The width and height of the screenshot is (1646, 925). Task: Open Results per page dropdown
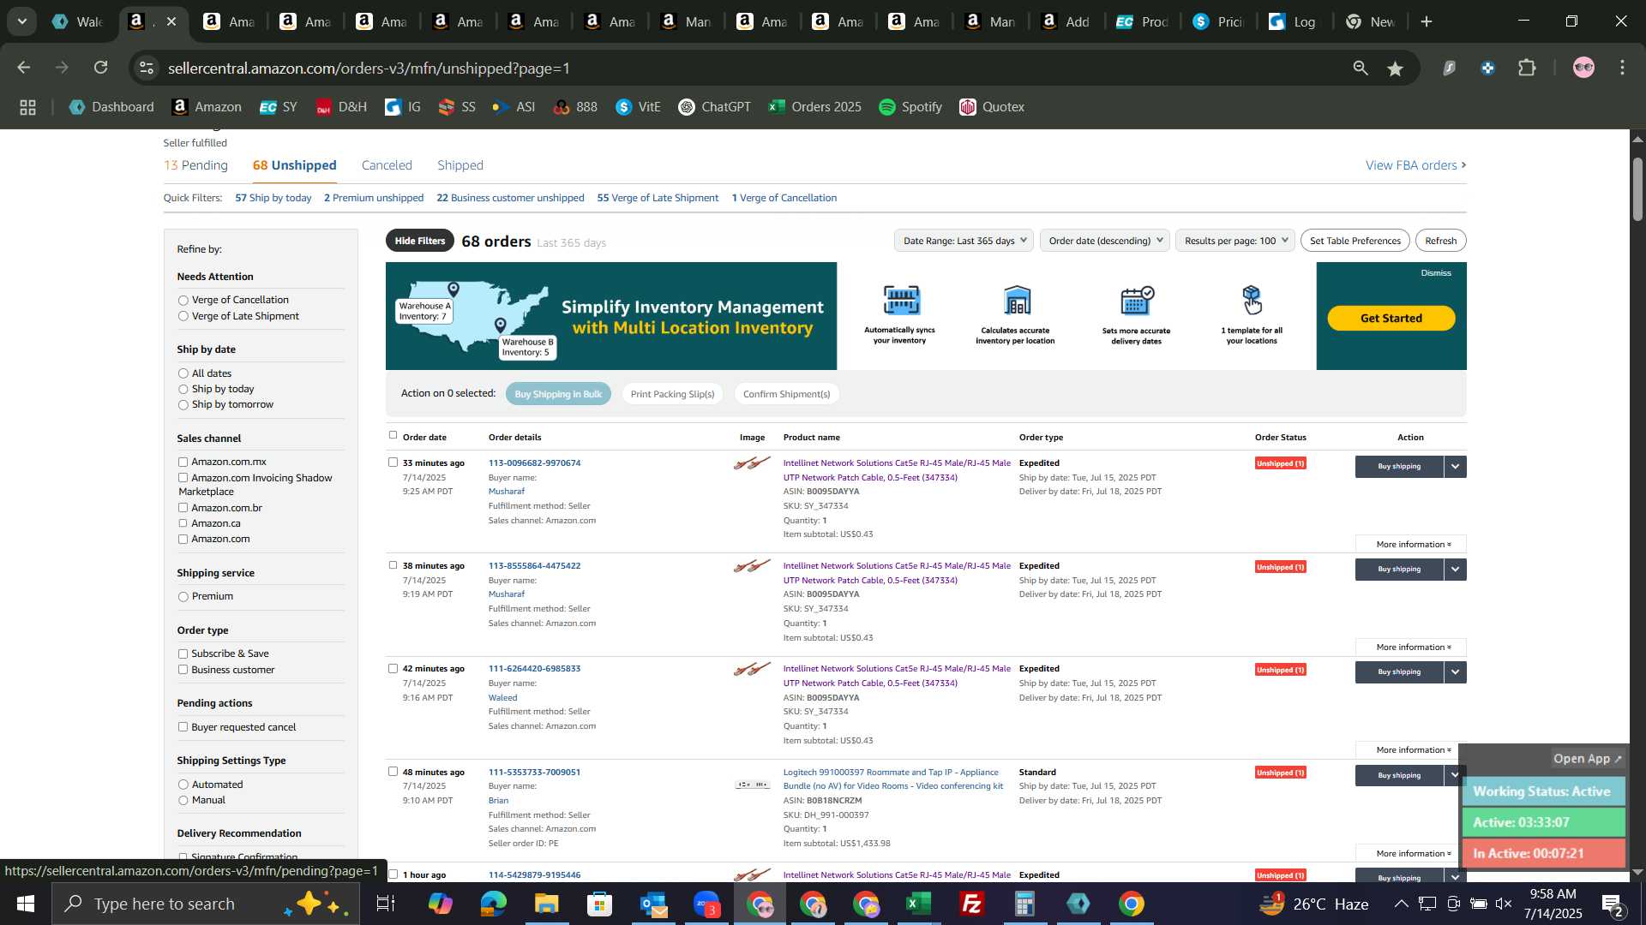[1234, 241]
